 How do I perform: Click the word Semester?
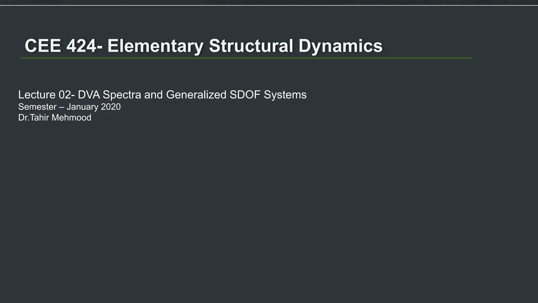click(37, 107)
